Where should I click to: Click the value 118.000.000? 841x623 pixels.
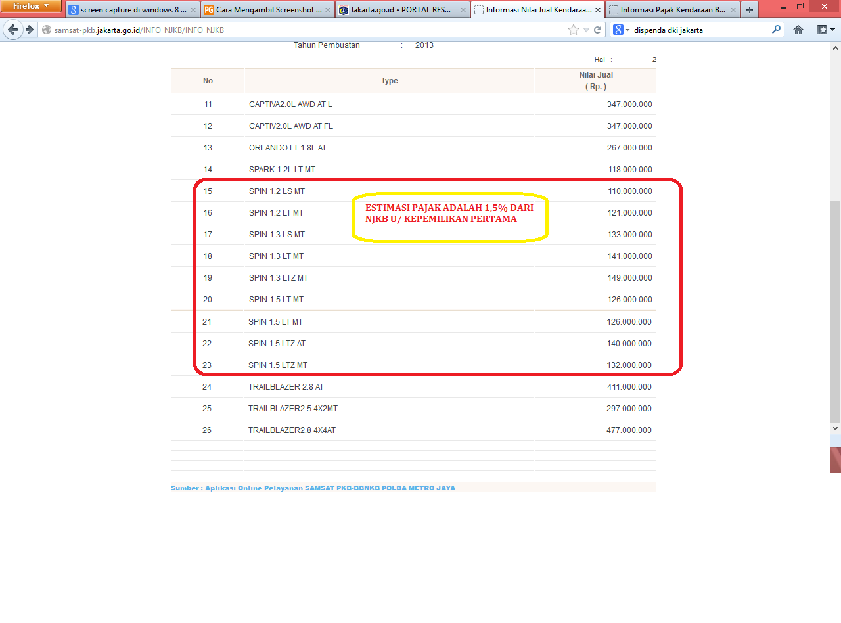(x=630, y=170)
